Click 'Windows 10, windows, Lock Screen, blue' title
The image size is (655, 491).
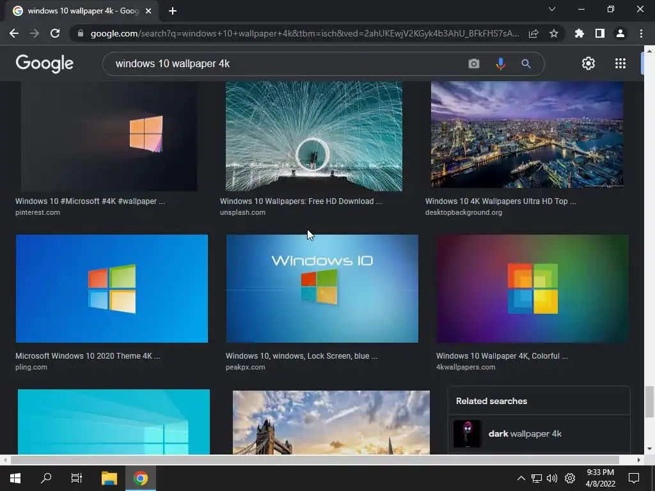tap(302, 356)
